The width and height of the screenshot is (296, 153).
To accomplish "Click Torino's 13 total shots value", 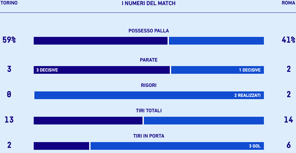I will click(9, 120).
